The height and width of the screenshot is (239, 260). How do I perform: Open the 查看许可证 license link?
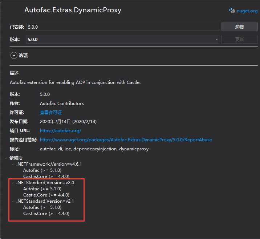click(x=50, y=113)
